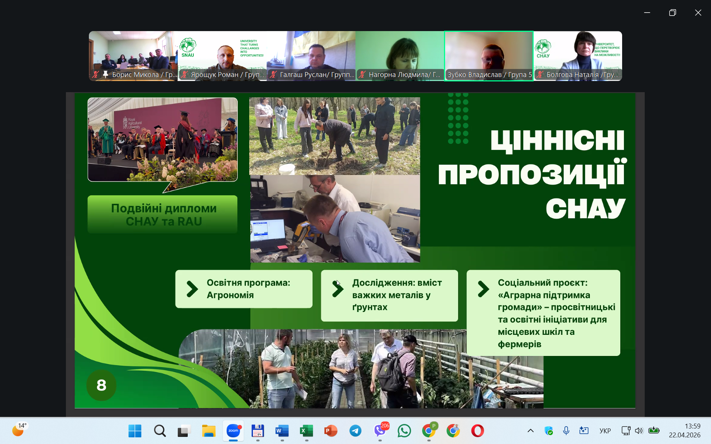Screen dimensions: 711x444
Task: Launch Opera browser from the taskbar
Action: pyautogui.click(x=477, y=431)
